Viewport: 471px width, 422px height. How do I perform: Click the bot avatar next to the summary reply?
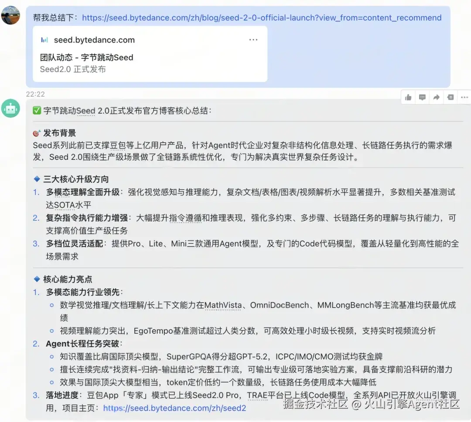(11, 108)
